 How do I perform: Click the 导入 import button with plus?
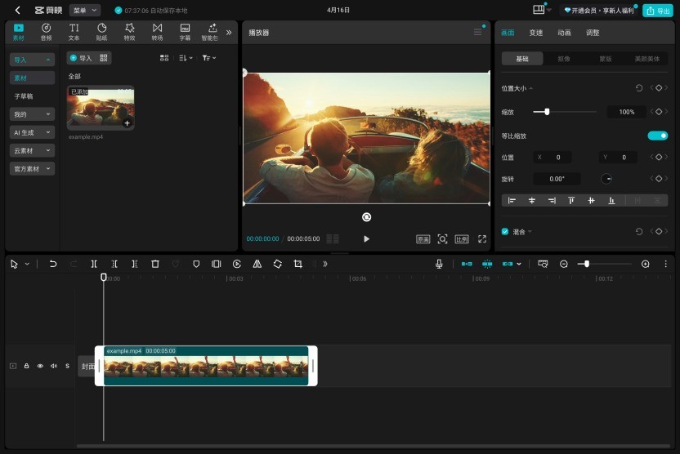click(x=81, y=58)
